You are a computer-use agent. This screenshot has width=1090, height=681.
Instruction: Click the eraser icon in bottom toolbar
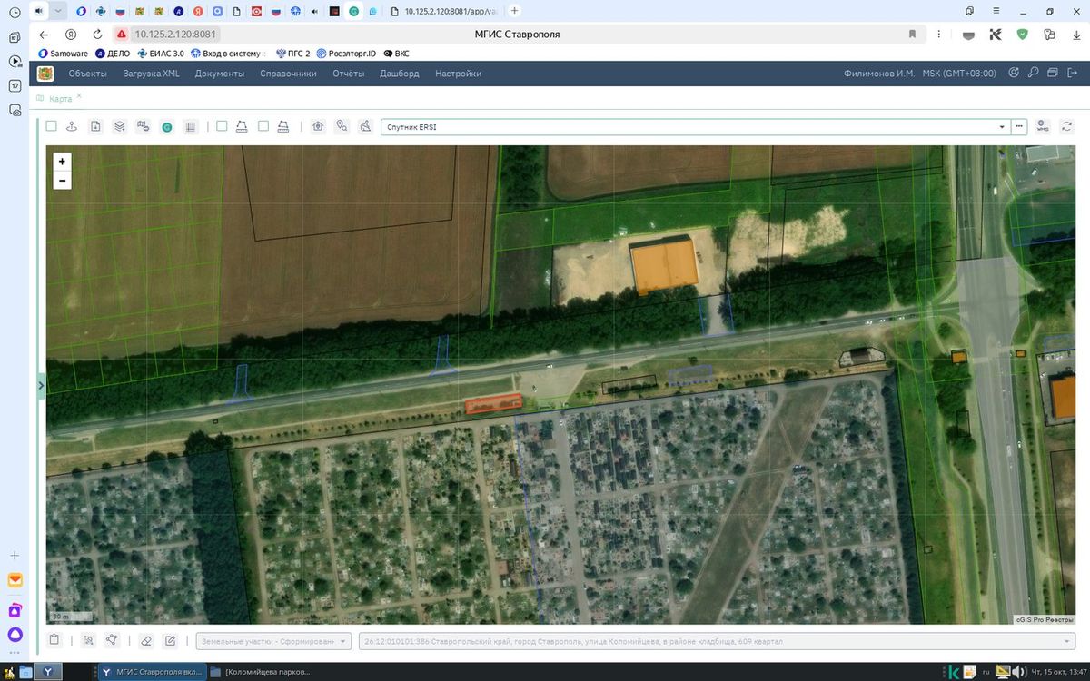(x=145, y=641)
